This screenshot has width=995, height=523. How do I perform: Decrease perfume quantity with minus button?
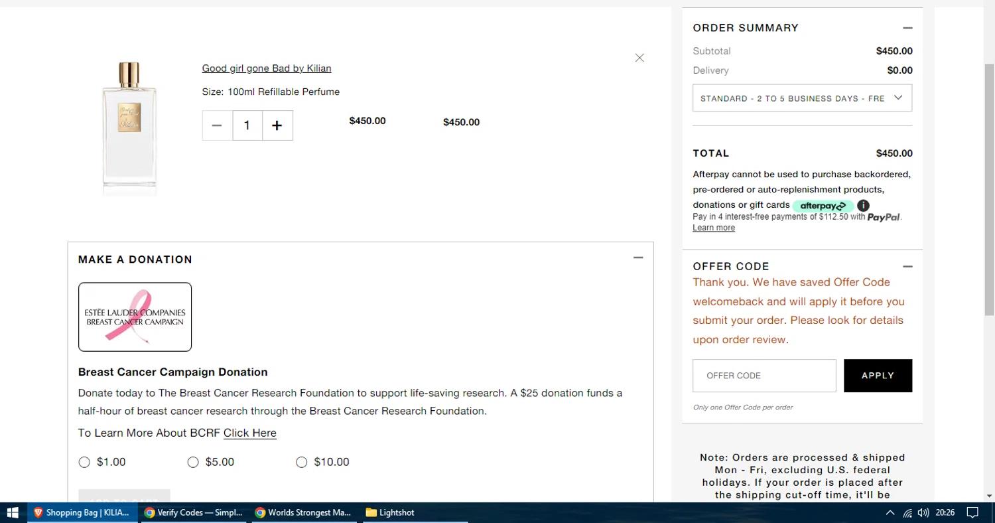(217, 125)
